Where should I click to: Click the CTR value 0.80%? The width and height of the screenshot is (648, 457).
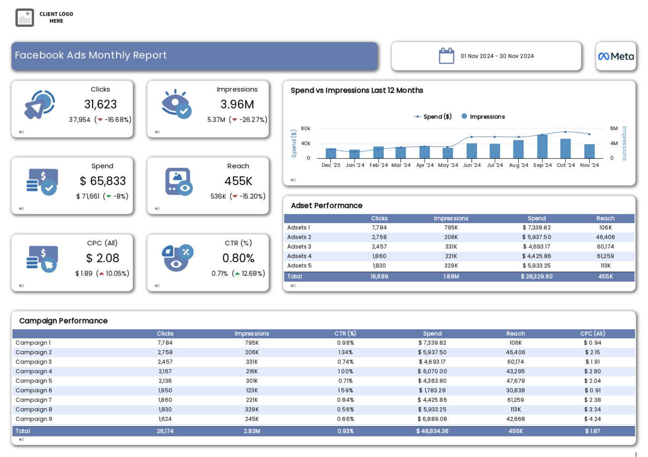(x=238, y=258)
